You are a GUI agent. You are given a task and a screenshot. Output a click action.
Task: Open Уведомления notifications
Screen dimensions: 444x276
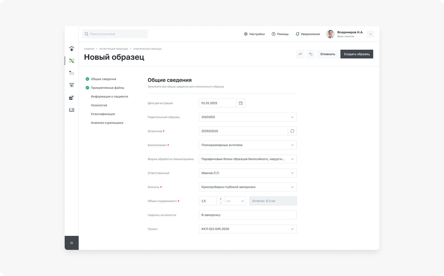pos(308,34)
